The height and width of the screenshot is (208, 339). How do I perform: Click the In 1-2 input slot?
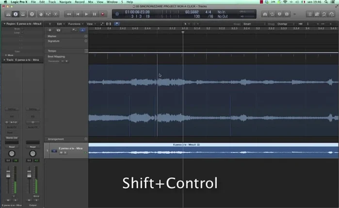(x=14, y=122)
